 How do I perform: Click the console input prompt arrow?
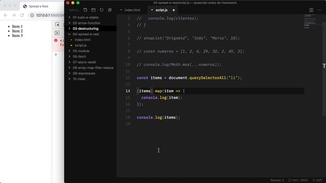[56, 54]
